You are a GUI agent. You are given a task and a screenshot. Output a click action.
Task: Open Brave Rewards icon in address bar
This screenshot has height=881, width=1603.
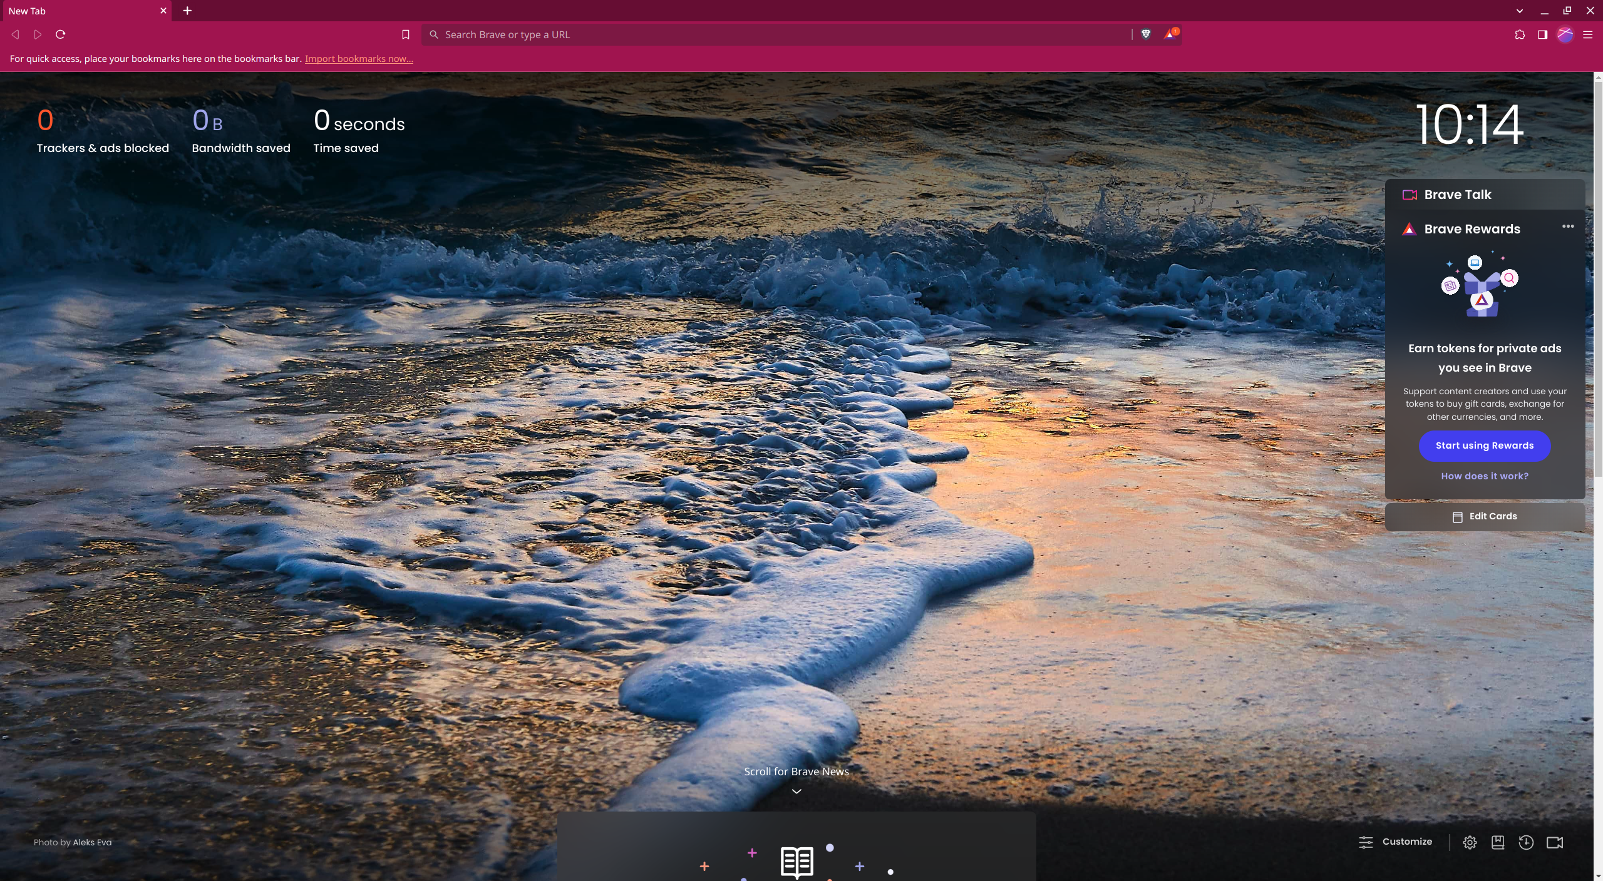point(1170,34)
